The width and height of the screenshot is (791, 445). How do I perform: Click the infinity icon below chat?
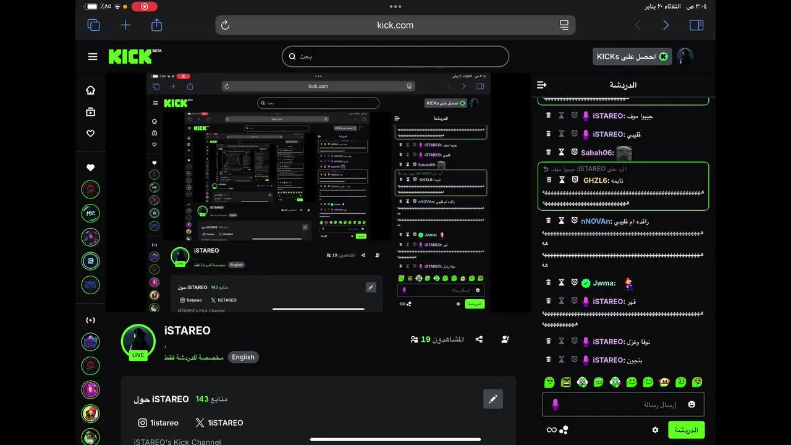[551, 430]
